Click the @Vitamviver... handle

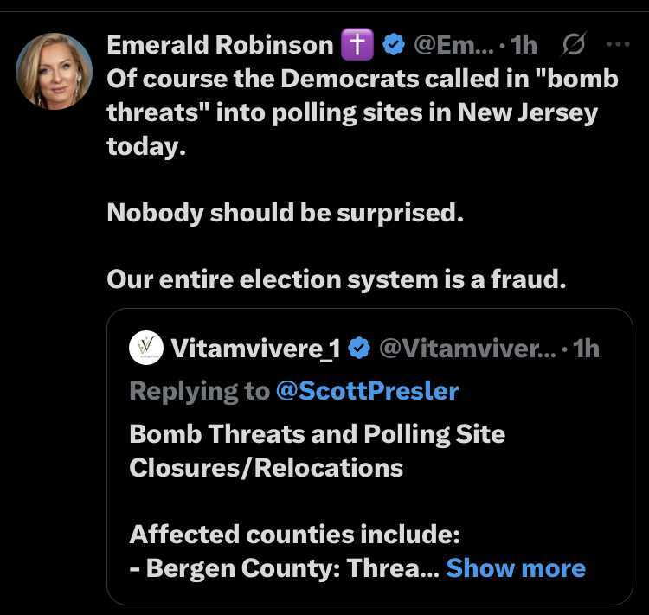[467, 349]
